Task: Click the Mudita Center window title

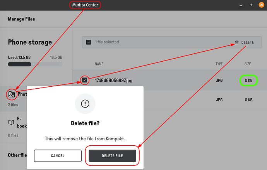Action: coord(85,5)
